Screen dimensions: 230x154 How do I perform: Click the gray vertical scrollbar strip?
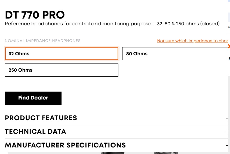pos(229,109)
